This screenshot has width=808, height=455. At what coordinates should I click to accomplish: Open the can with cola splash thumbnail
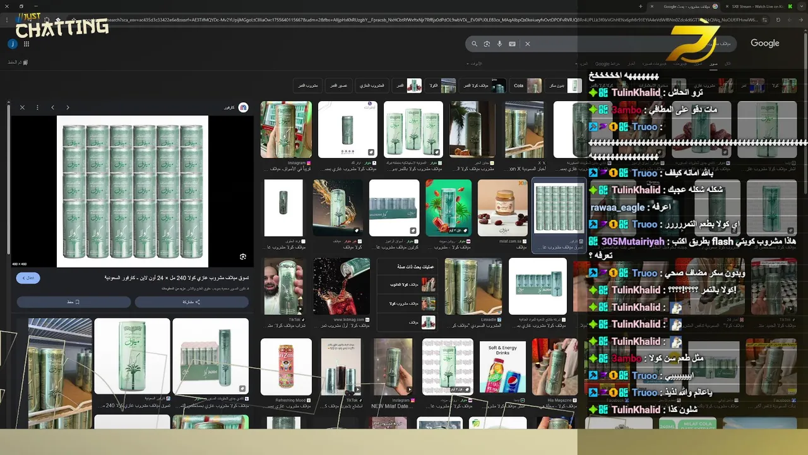[338, 208]
